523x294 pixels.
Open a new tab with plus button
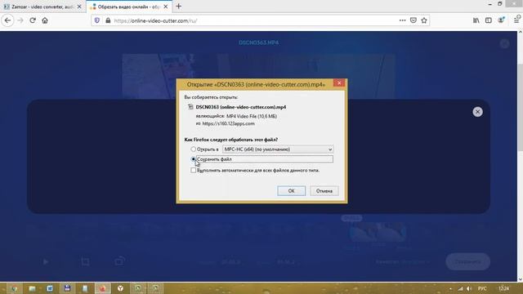[178, 7]
